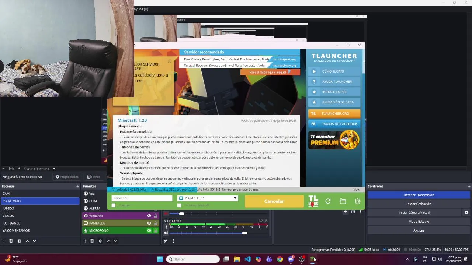Move scene up arrow in Escenas
Viewport: 472px width, 265px height.
tap(27, 241)
